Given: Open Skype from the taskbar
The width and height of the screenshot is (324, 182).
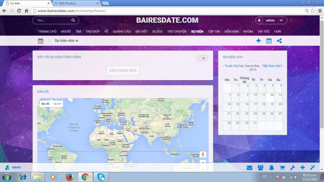Looking at the screenshot, I should point(101,177).
